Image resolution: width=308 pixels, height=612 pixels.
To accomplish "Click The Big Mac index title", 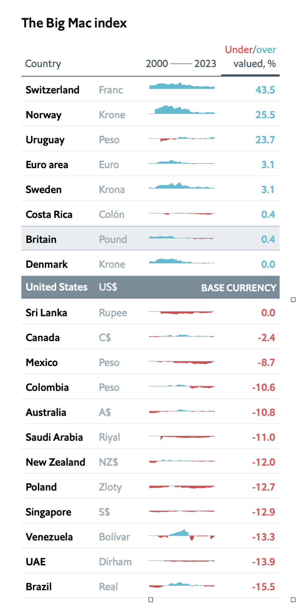I will [x=74, y=23].
